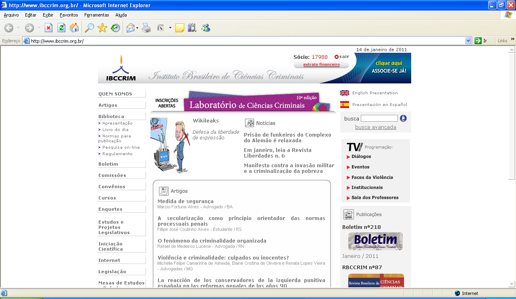Viewport: 516px width, 299px height.
Task: Open Favorites with the star icon
Action: (102, 28)
